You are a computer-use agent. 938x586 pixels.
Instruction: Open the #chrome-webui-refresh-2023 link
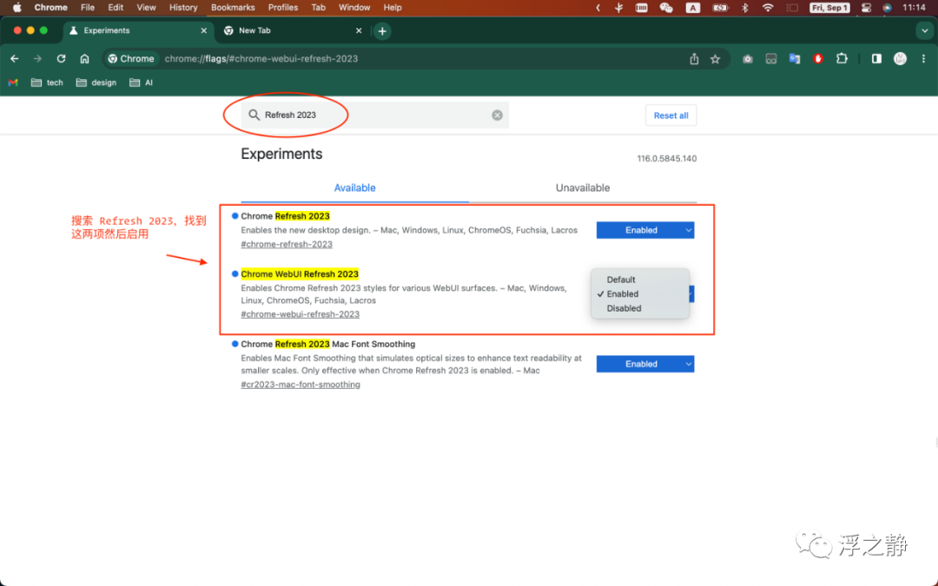pos(301,314)
